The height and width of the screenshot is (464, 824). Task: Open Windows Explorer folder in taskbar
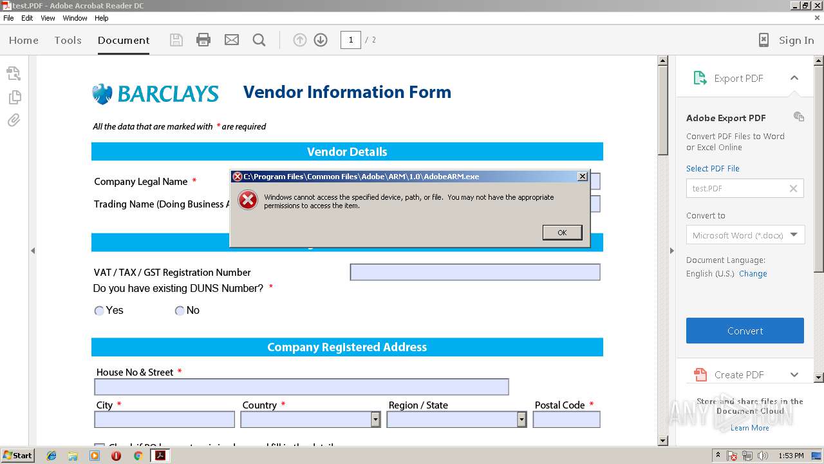point(73,456)
